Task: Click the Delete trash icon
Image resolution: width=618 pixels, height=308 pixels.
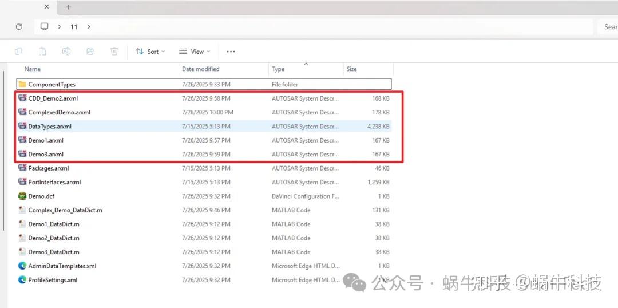Action: click(114, 52)
